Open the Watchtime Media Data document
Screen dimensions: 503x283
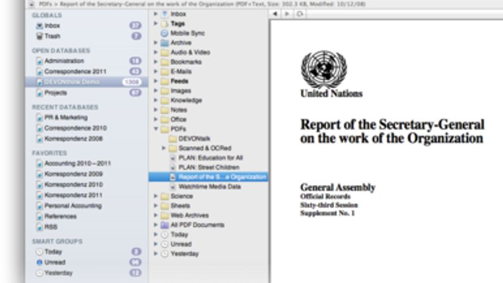pos(209,187)
